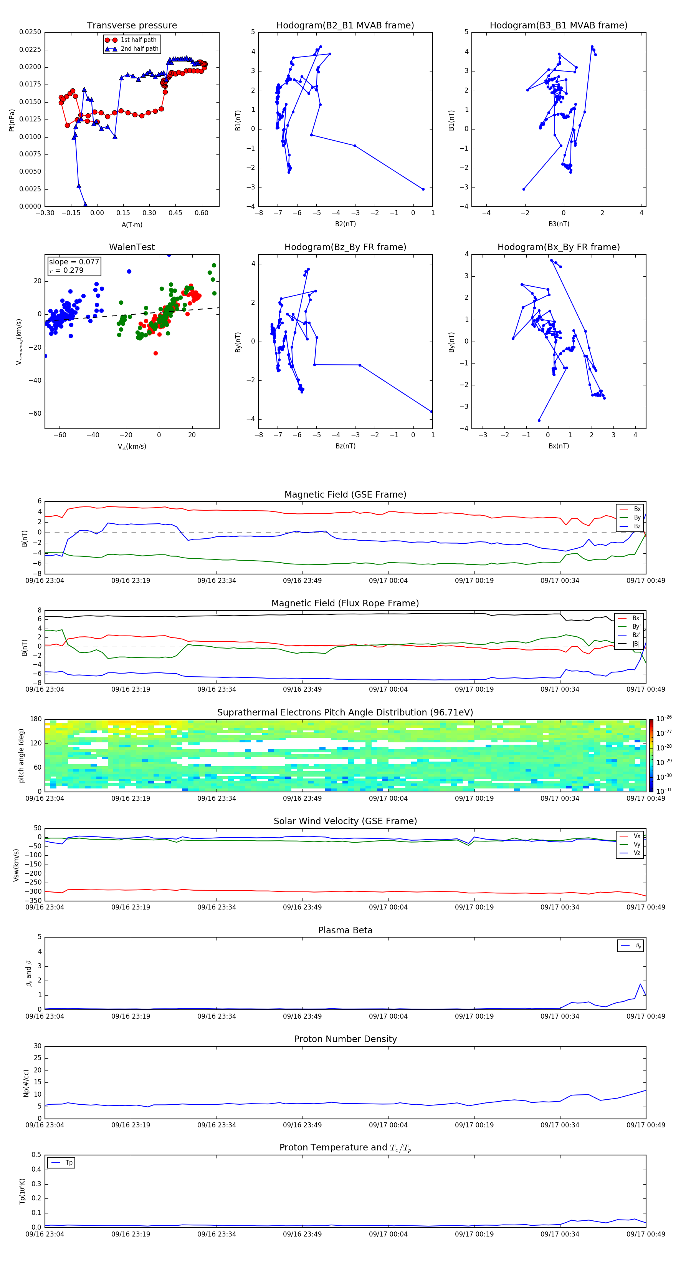Select "Vx" in the solar wind legend
Screen dimensions: 691x1268
(630, 836)
